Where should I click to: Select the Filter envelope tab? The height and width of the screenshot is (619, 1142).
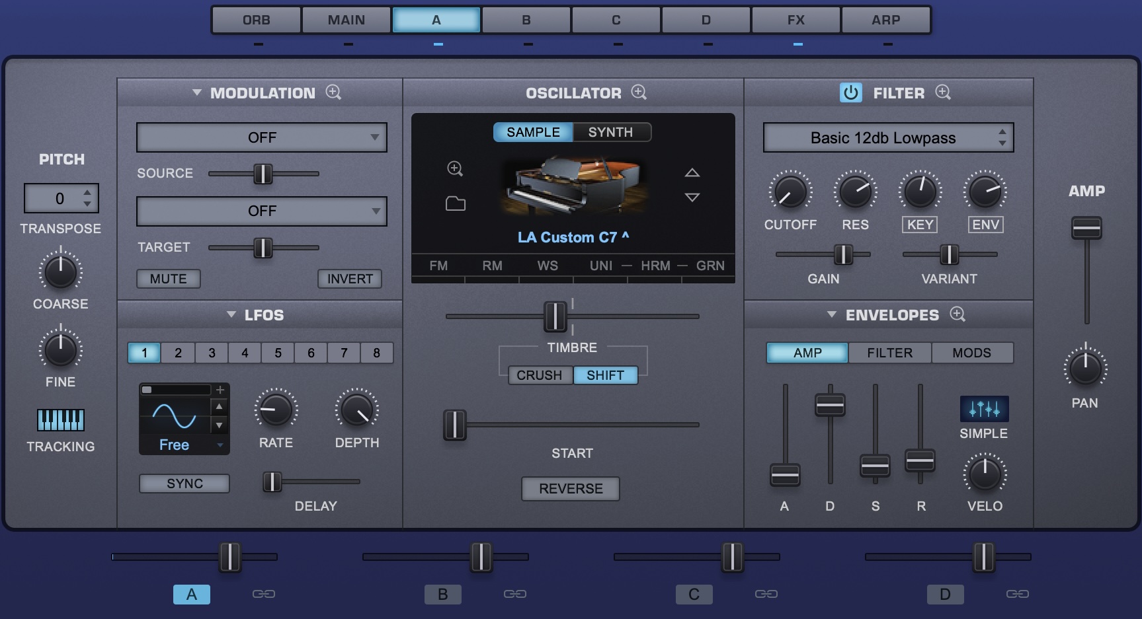(x=889, y=353)
